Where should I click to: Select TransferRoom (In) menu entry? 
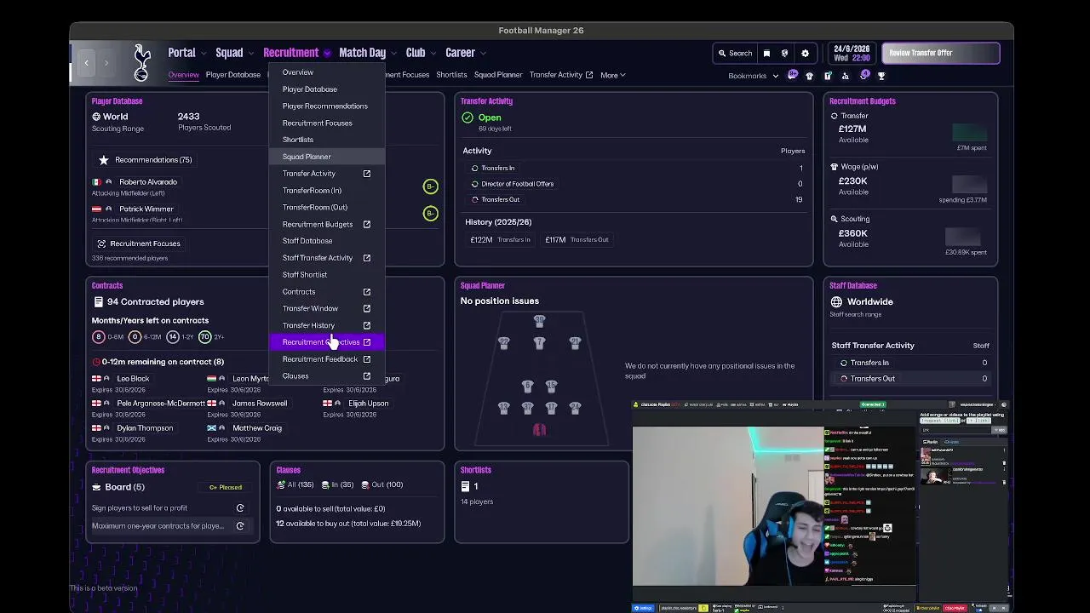pos(327,191)
